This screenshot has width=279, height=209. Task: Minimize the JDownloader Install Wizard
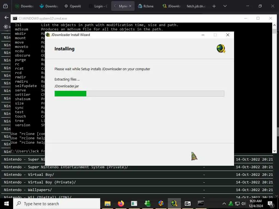(203, 35)
